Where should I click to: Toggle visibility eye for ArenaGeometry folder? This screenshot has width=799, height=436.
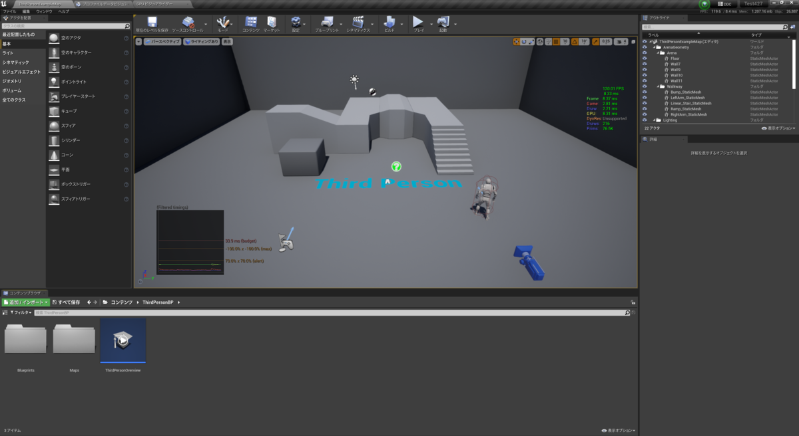coord(645,47)
